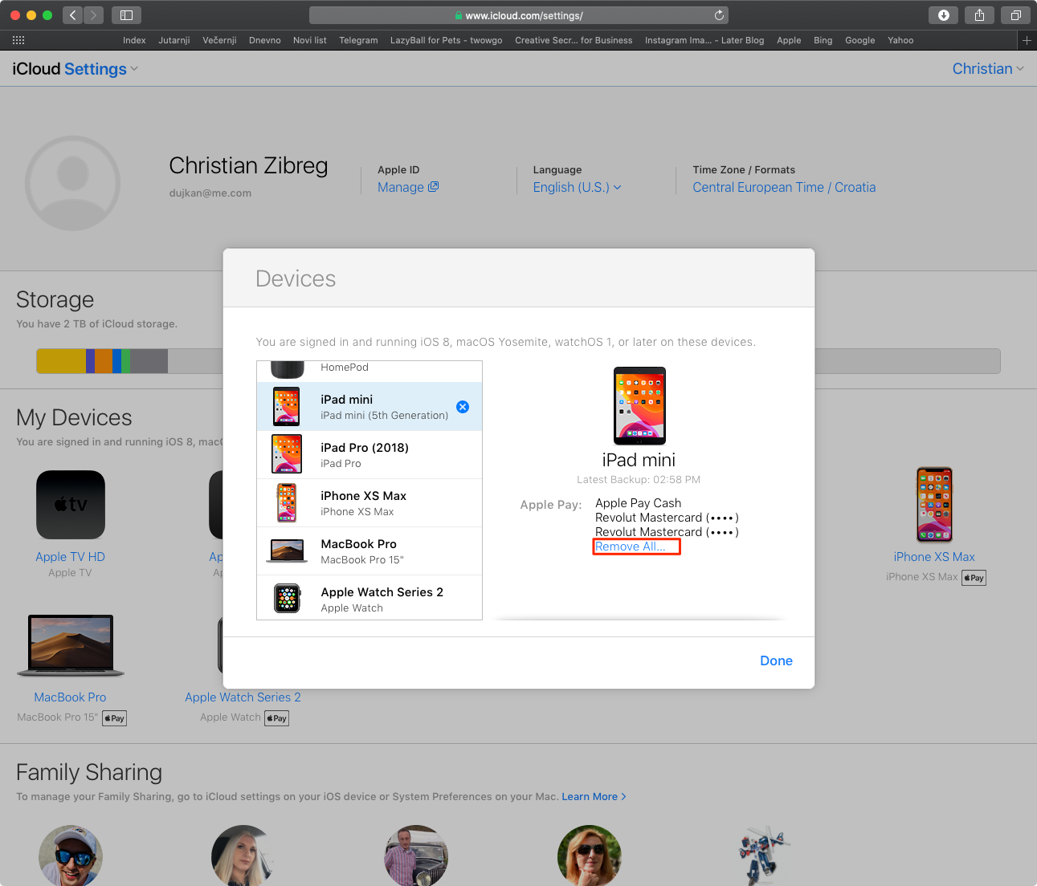The width and height of the screenshot is (1037, 886).
Task: Open the Christian account menu
Action: 988,69
